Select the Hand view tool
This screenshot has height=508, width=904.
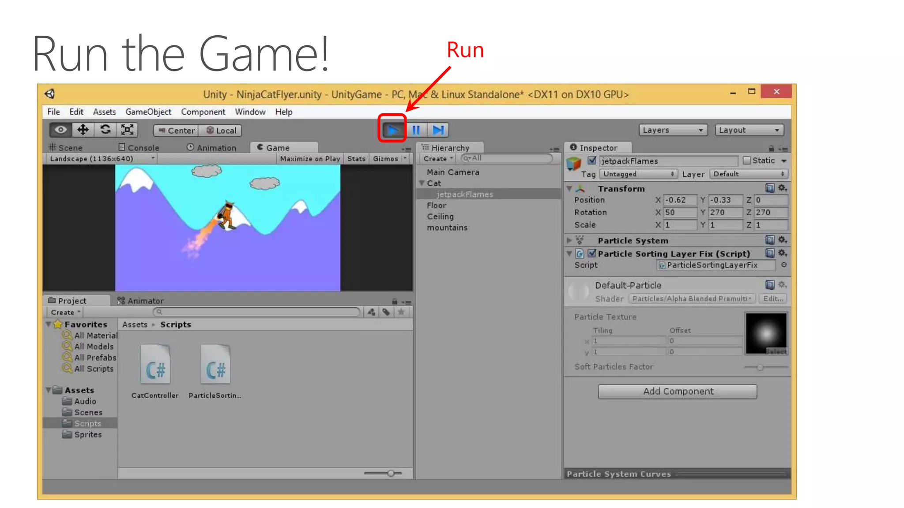(x=61, y=130)
